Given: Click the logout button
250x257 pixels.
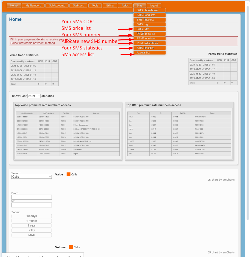Looking at the screenshot, I should (x=154, y=6).
